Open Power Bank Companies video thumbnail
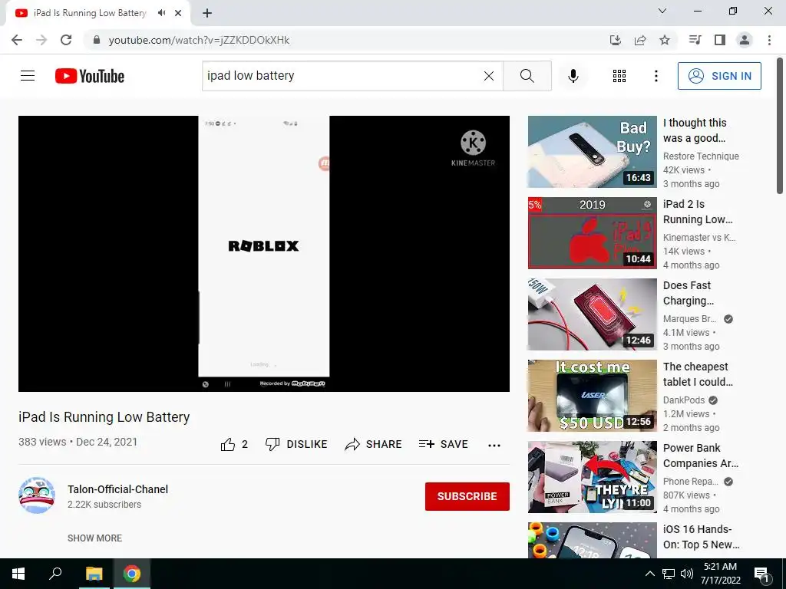This screenshot has height=589, width=786. 592,477
